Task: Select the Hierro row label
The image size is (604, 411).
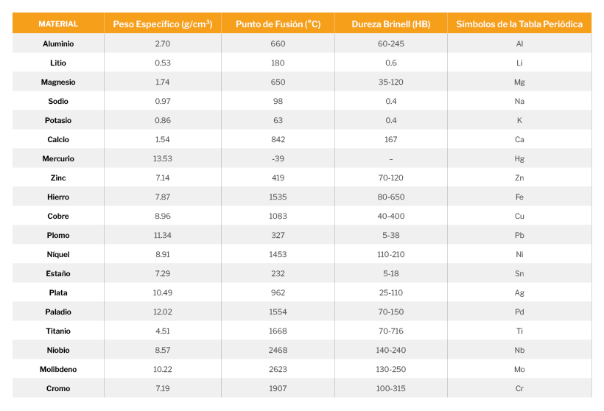Action: tap(58, 197)
